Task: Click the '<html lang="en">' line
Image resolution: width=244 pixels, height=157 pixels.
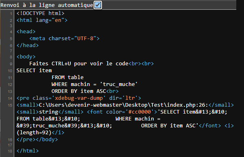Action: [x=42, y=20]
